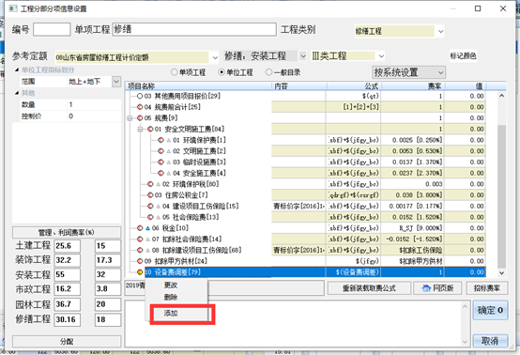Click the red circle icon of 住房公积金[7]
The image size is (520, 355).
150,195
